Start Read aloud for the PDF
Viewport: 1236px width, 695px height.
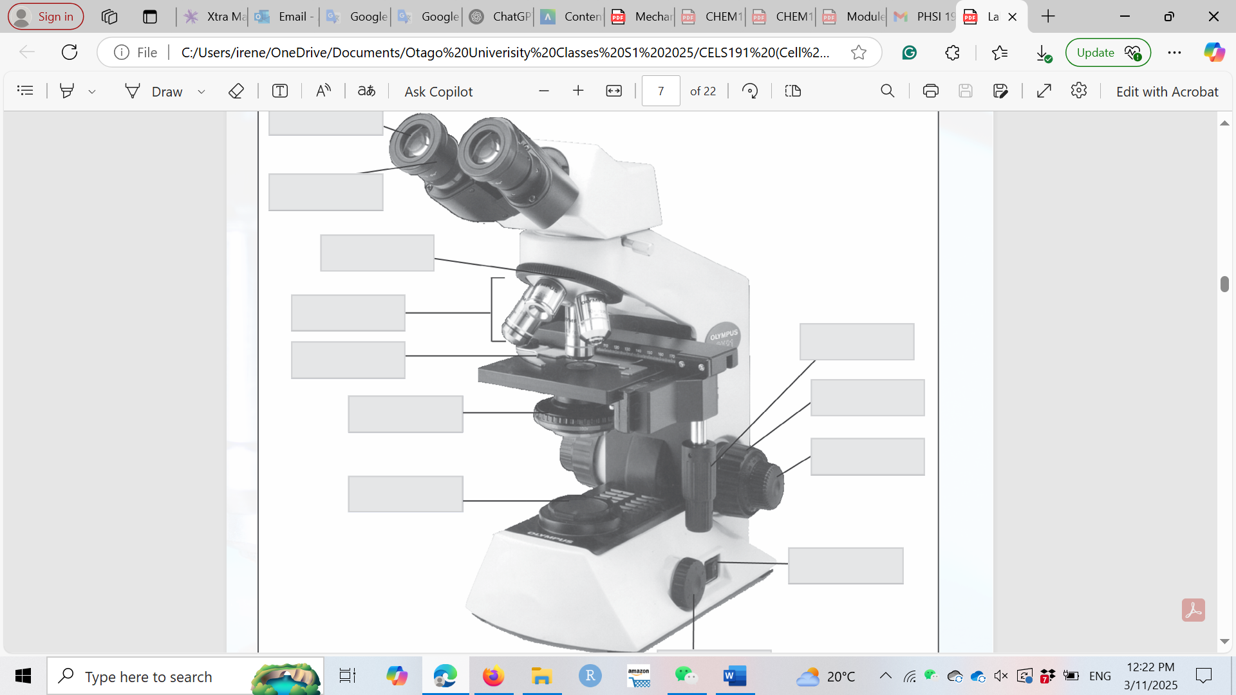point(323,91)
